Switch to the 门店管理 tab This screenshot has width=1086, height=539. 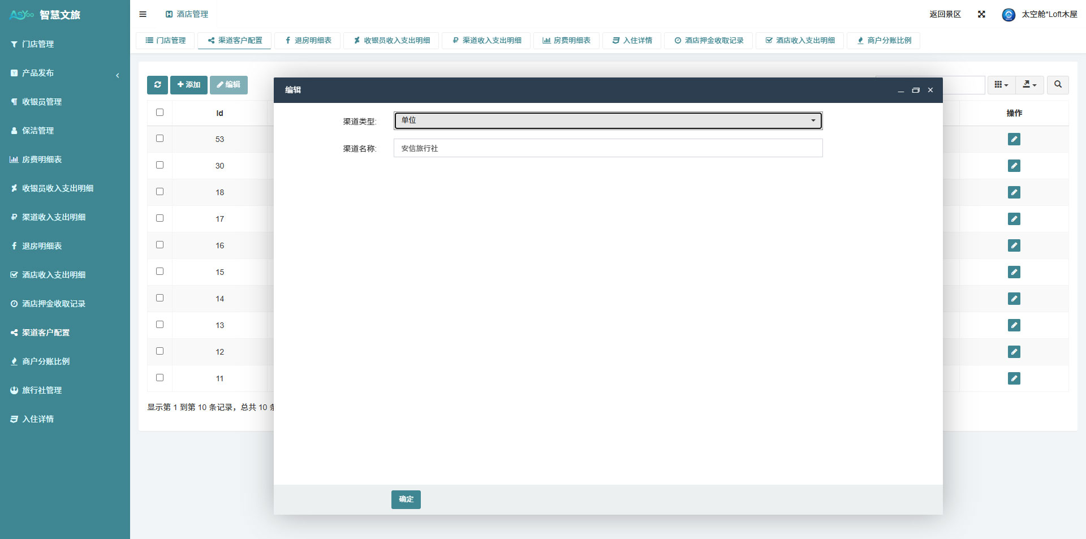point(165,41)
